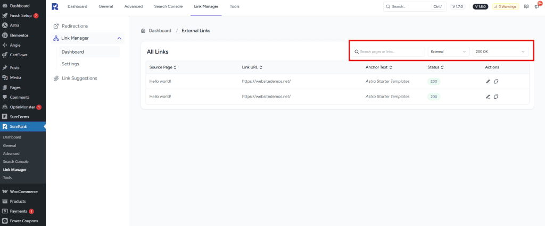545x226 pixels.
Task: Click the Finish Setup rocket icon
Action: coord(5,15)
